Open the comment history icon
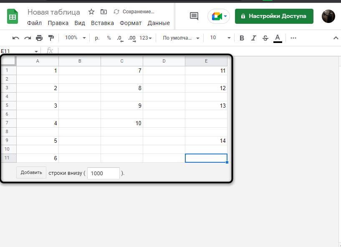The image size is (341, 247). click(194, 16)
